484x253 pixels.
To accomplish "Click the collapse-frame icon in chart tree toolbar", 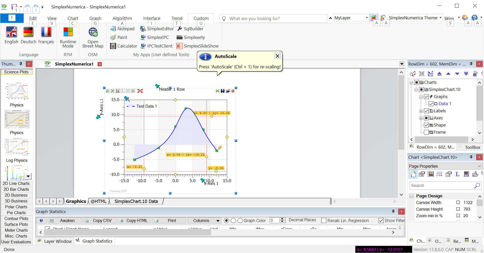I will (422, 74).
